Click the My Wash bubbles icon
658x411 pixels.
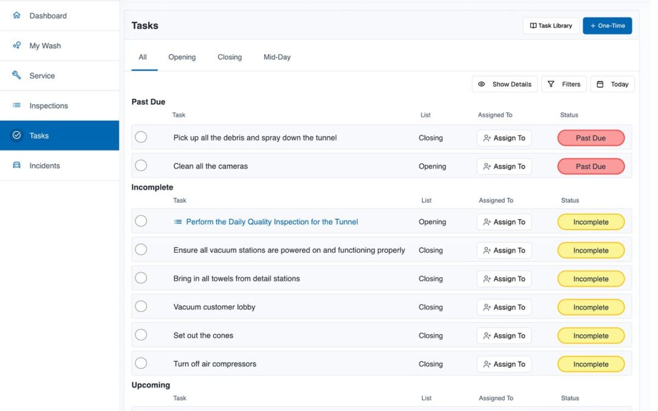pos(16,45)
